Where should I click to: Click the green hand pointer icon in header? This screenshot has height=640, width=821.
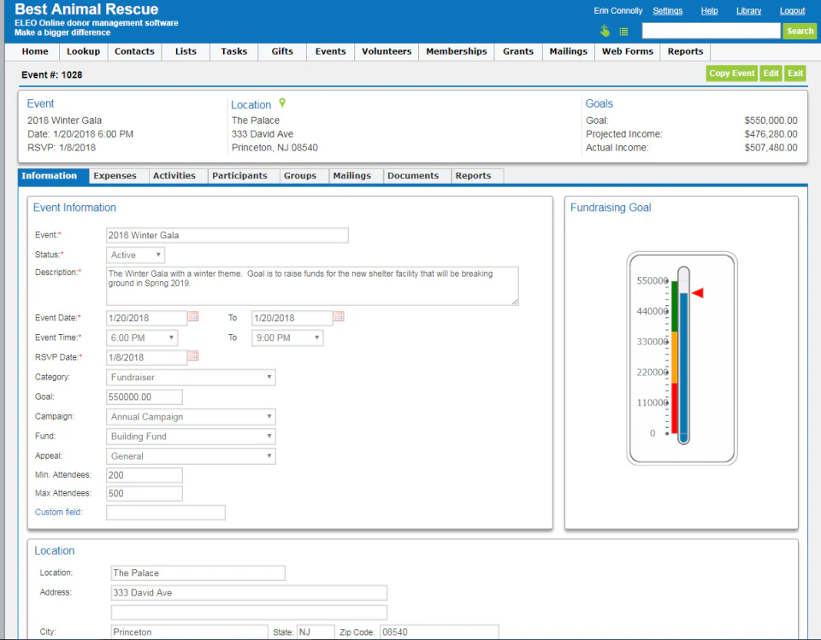click(x=604, y=31)
